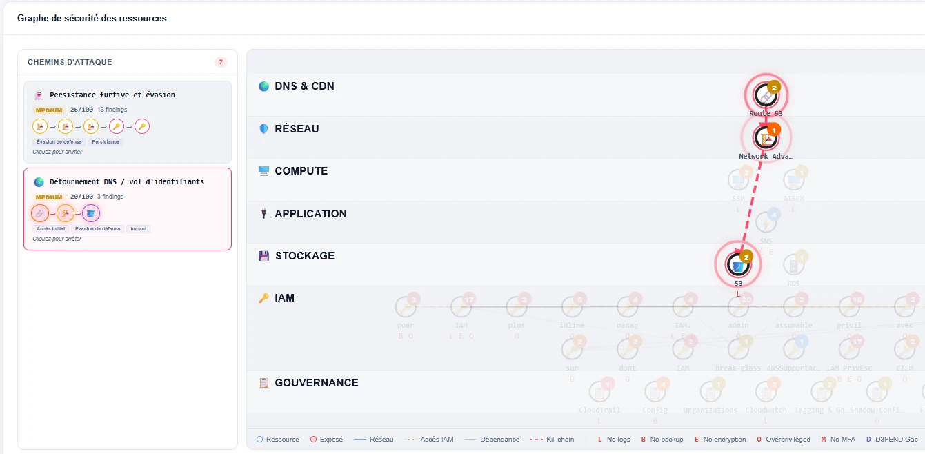Select the Route 53 node
925x454 pixels.
pyautogui.click(x=766, y=95)
